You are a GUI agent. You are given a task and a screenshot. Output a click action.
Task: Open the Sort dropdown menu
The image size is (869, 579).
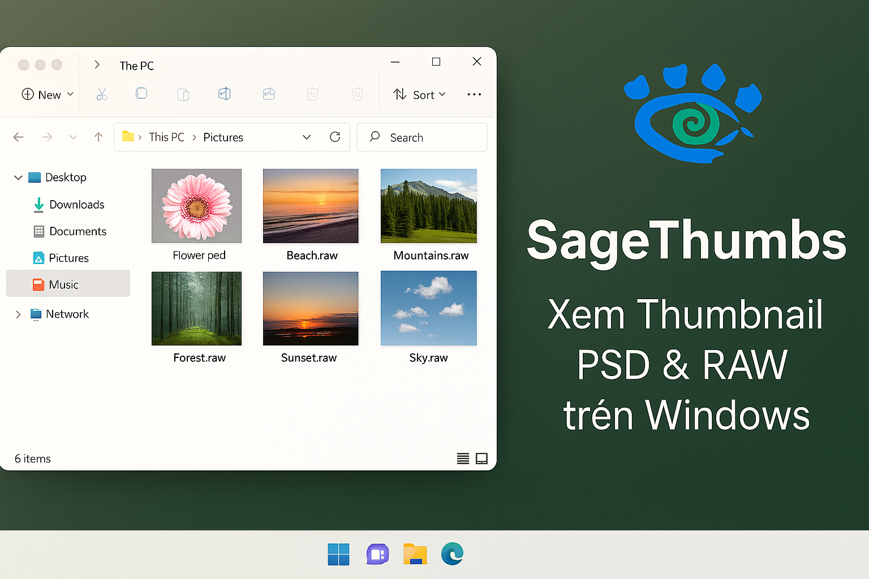[x=420, y=94]
